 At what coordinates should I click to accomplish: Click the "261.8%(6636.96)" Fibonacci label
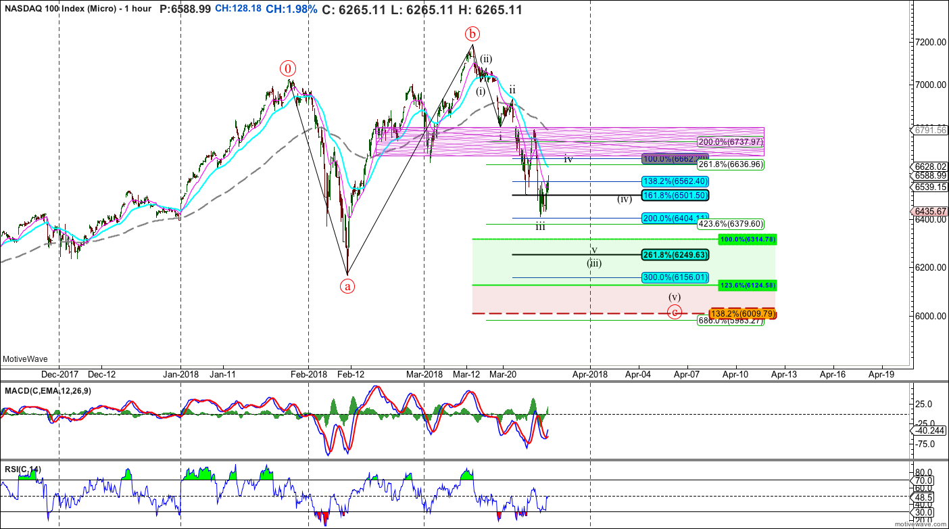tap(731, 164)
